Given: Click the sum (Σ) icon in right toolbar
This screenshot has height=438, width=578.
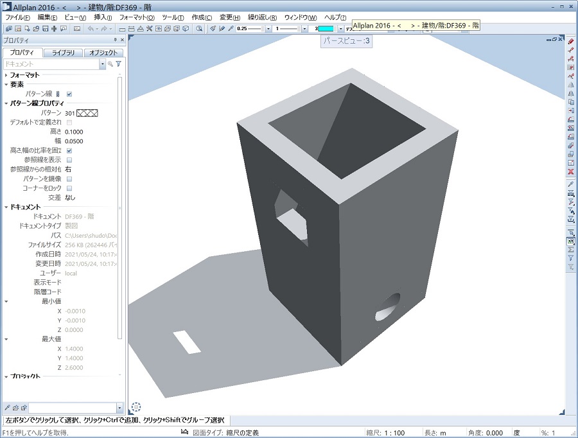Looking at the screenshot, I should 570,250.
